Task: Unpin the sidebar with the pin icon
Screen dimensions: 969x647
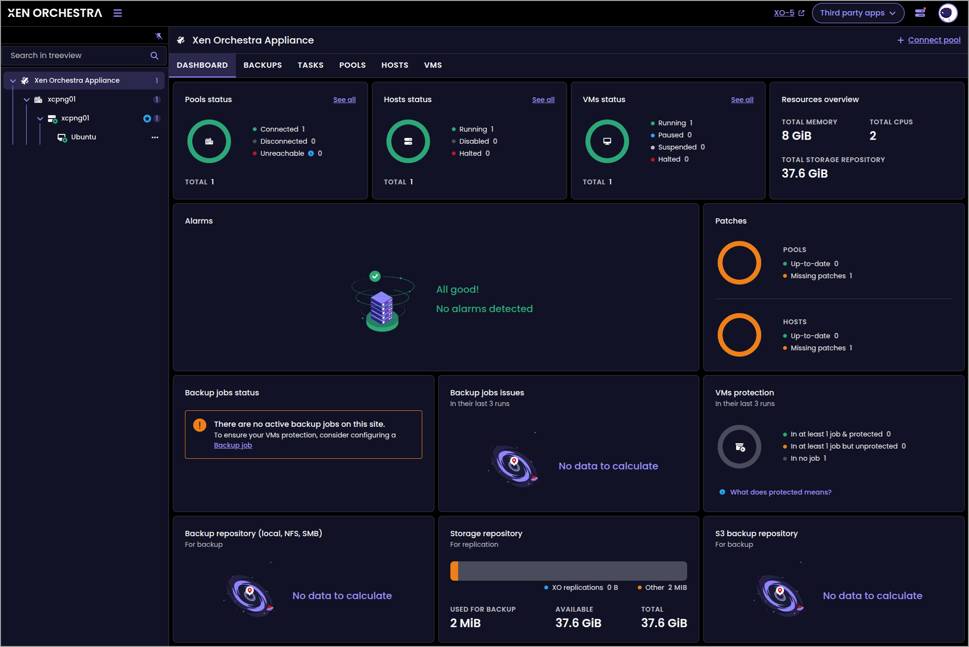Action: coord(159,36)
